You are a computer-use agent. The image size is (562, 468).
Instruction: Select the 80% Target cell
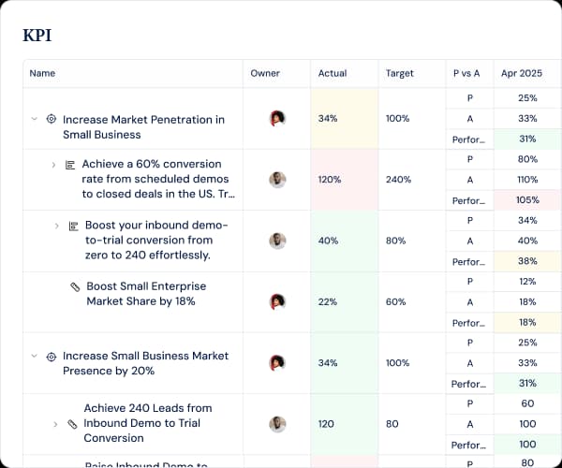coord(412,241)
